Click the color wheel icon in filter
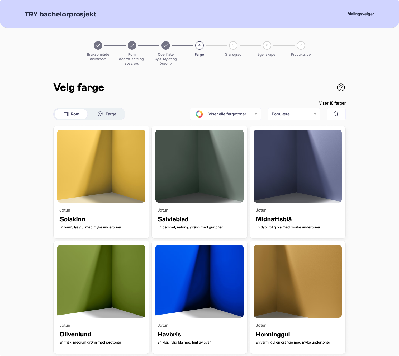 pyautogui.click(x=199, y=114)
